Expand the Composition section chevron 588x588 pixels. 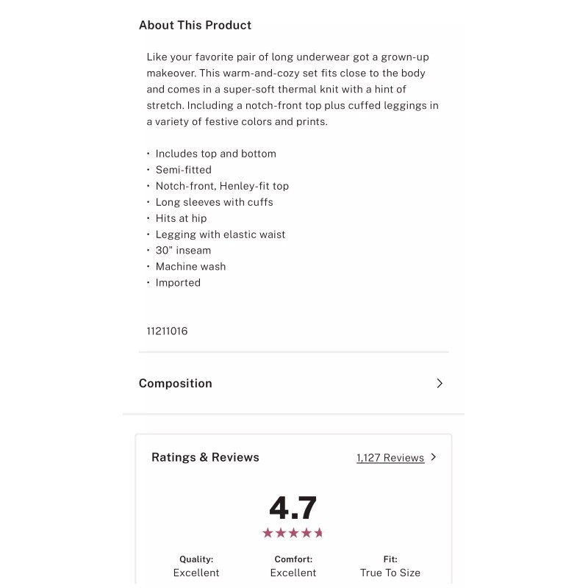(x=440, y=383)
